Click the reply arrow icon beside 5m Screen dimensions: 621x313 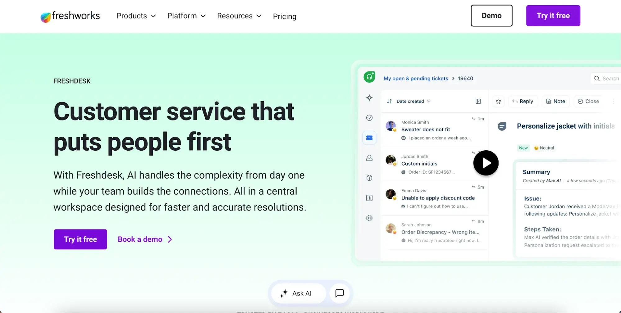(x=473, y=187)
